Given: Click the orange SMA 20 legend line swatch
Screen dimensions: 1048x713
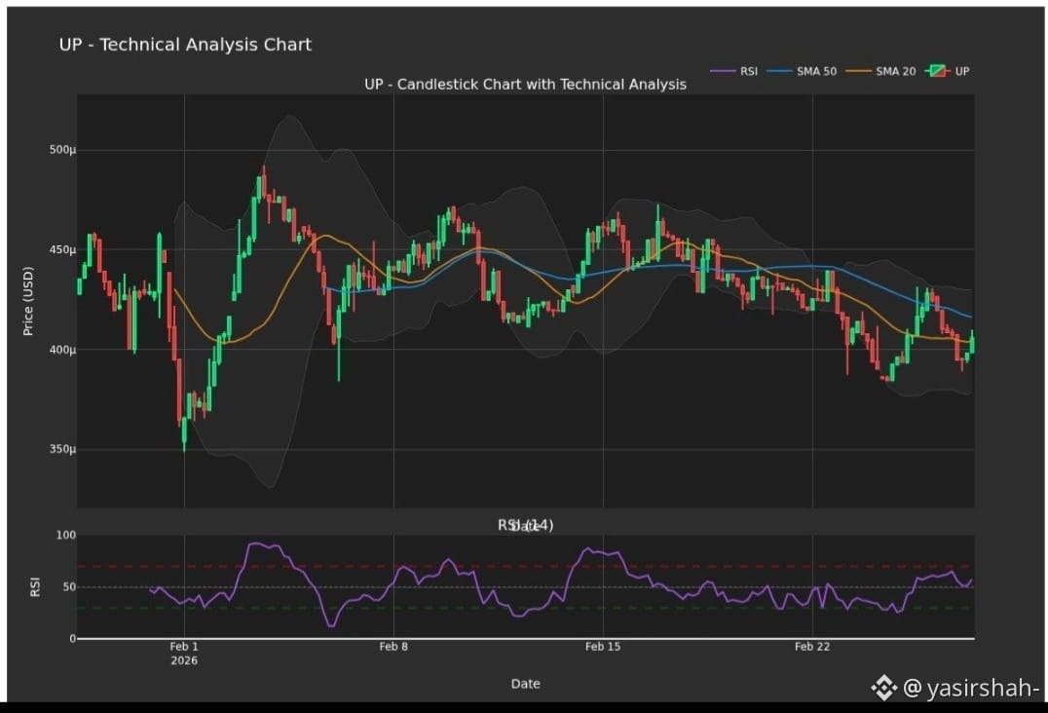Looking at the screenshot, I should [858, 71].
